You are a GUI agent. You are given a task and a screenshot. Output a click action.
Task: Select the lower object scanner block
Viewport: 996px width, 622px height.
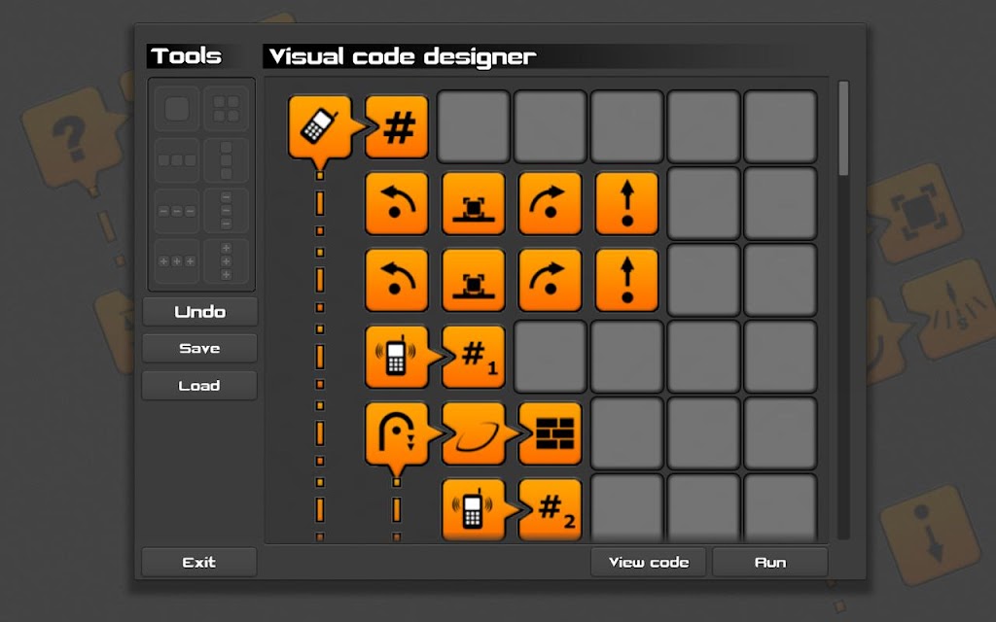pos(474,281)
